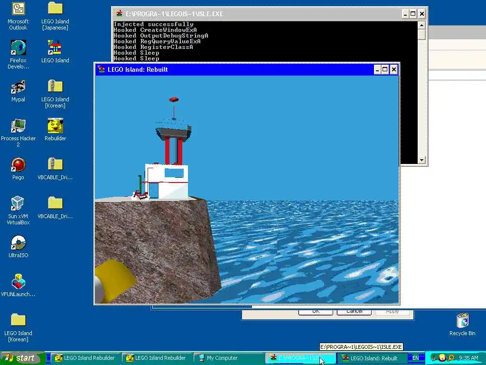Select the Pego desktop shortcut
Screen dimensions: 486x365
(18, 169)
